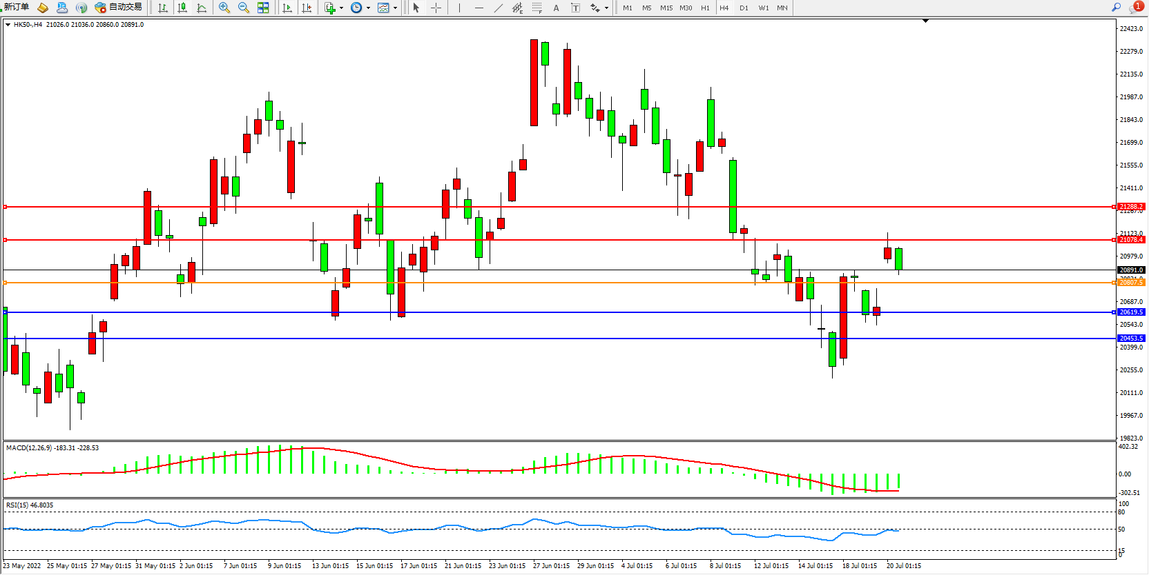Select the text label tool

click(x=556, y=8)
